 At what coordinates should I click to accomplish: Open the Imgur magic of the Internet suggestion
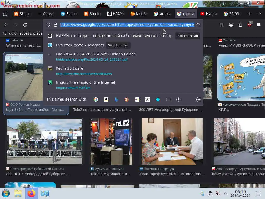123,85
